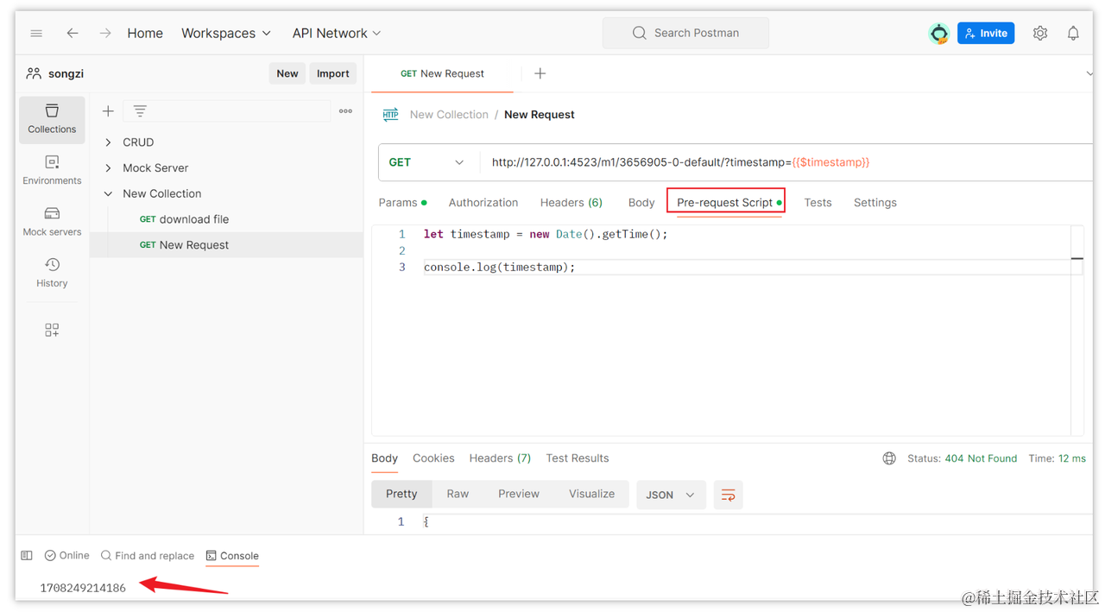Open the JSON format dropdown
Image resolution: width=1105 pixels, height=612 pixels.
pyautogui.click(x=671, y=495)
